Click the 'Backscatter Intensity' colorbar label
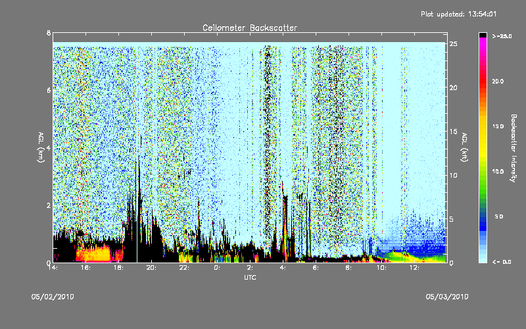Image resolution: width=526 pixels, height=329 pixels. click(514, 148)
